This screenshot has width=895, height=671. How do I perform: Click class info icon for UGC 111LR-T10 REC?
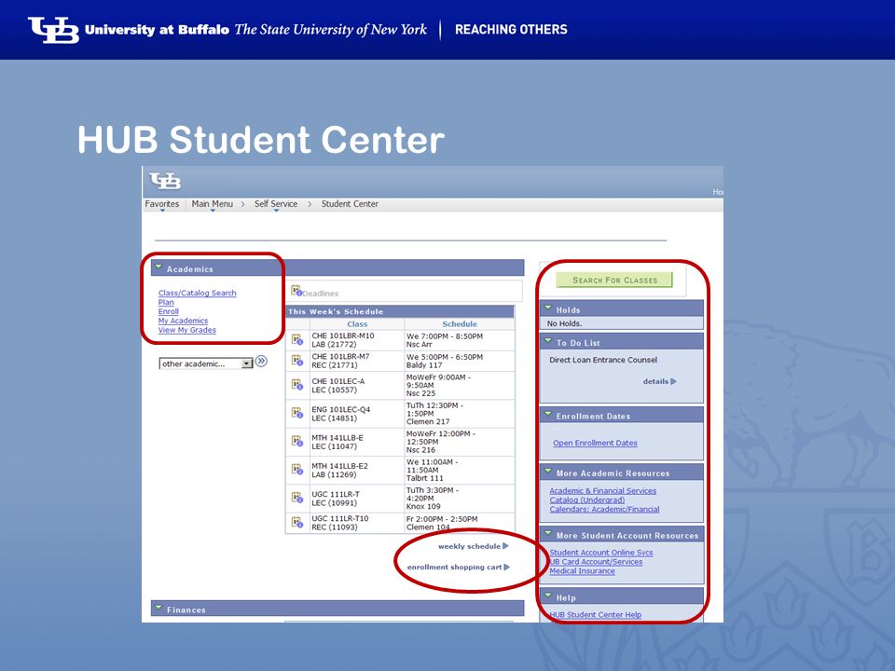click(x=297, y=523)
